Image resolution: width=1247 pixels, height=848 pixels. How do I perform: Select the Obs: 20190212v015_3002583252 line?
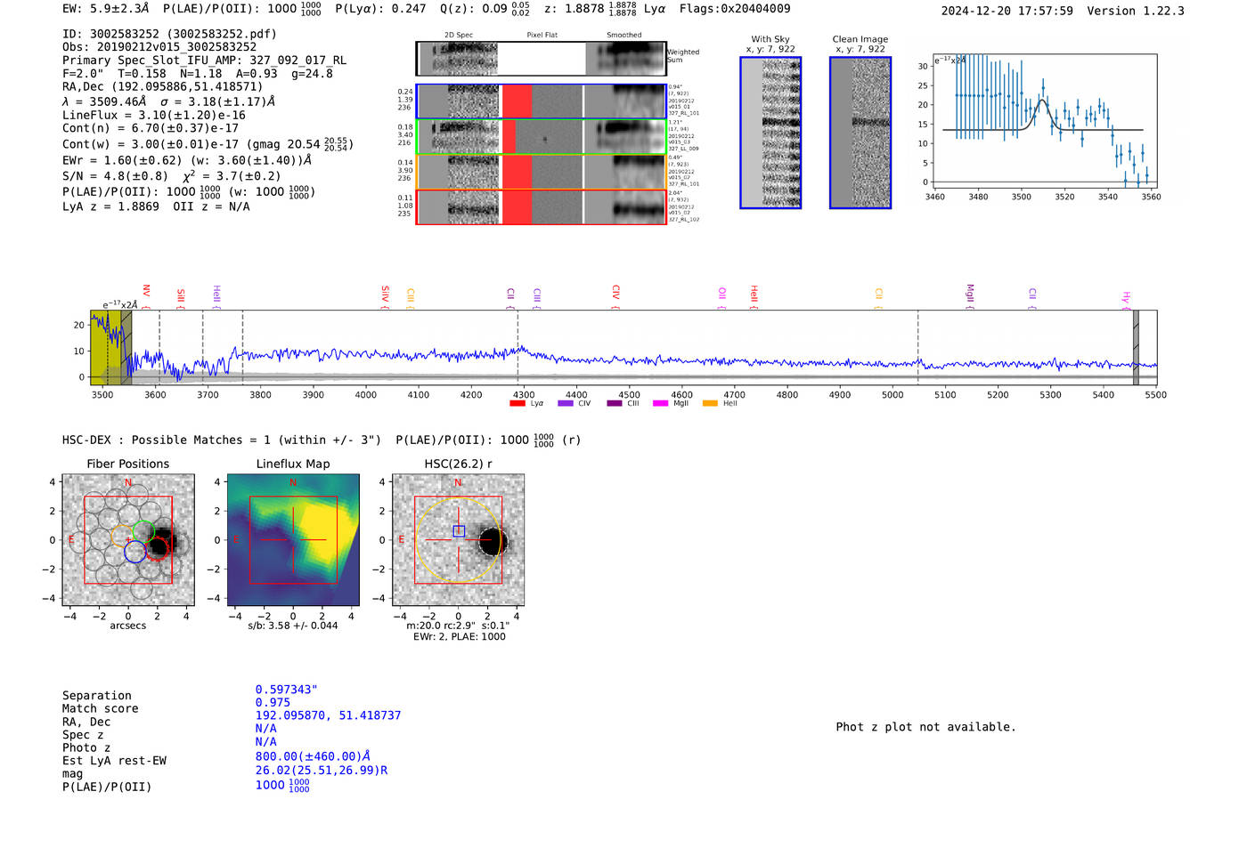click(159, 47)
